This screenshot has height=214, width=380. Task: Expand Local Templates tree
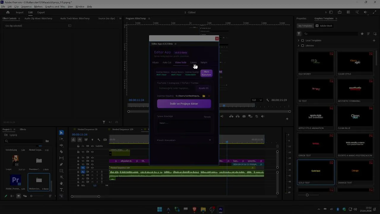299,40
